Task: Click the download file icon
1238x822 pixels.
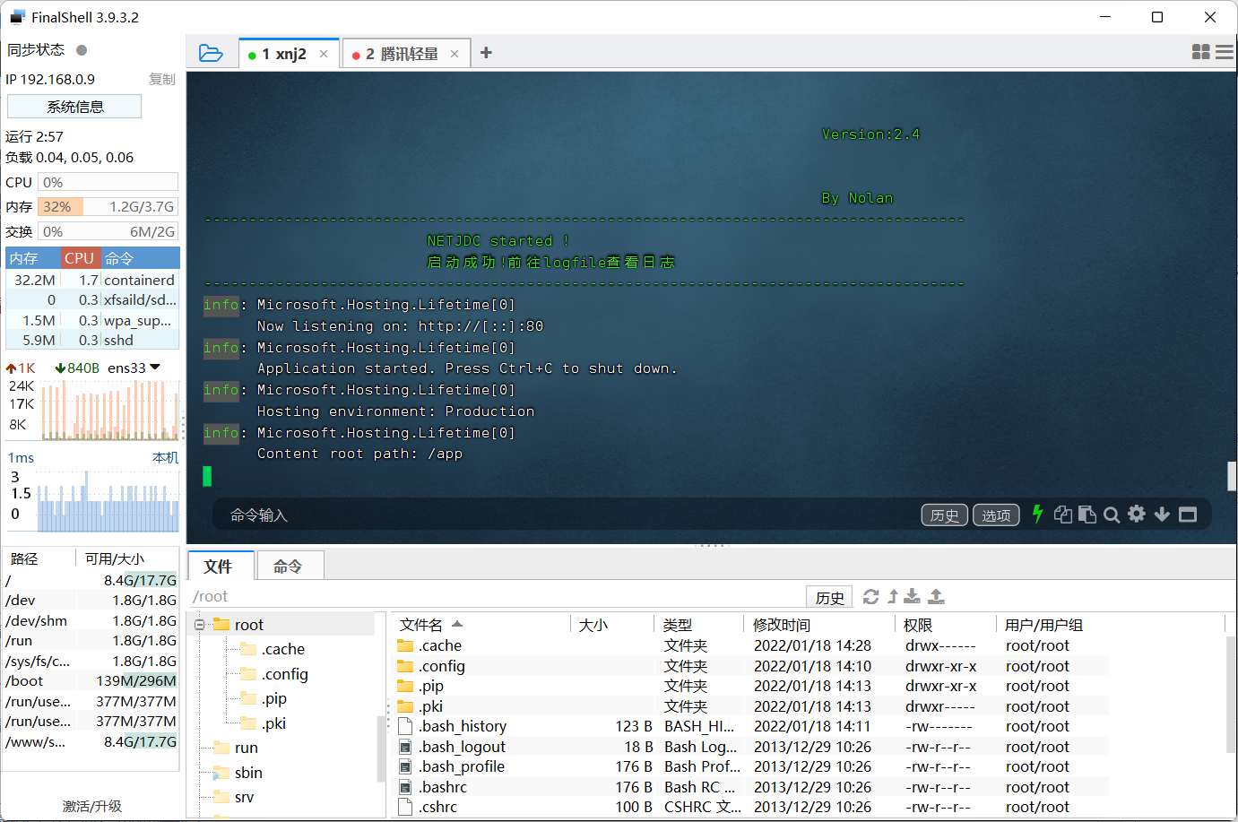Action: pos(913,597)
